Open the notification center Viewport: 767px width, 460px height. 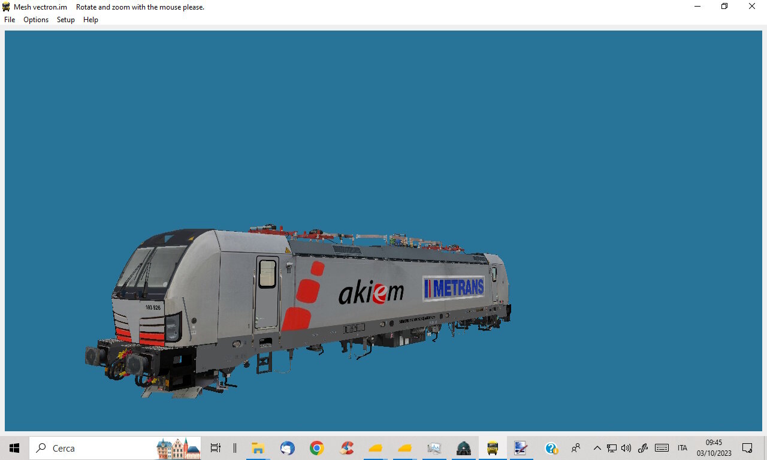tap(747, 448)
